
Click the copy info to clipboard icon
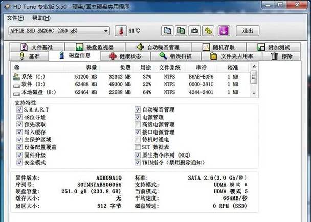pos(167,31)
